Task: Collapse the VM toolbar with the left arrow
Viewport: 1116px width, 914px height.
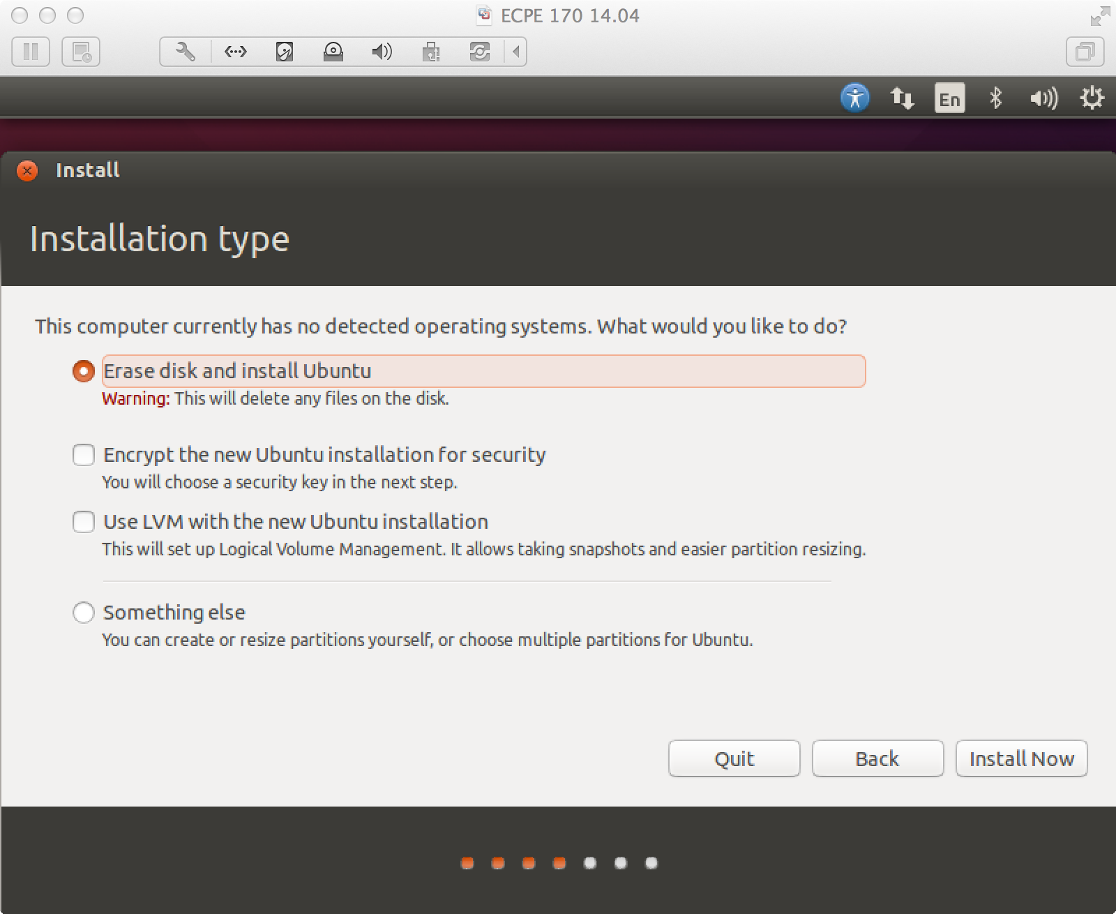Action: click(x=515, y=52)
